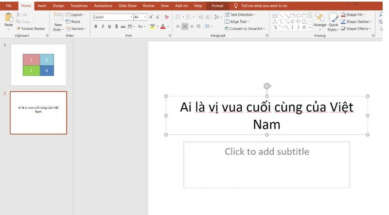Open the Text Direction dropdown
389x215 pixels.
(x=240, y=15)
